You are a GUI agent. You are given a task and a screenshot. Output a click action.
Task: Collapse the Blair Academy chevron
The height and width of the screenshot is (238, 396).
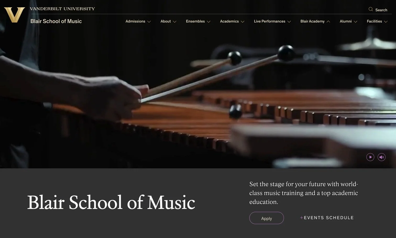tap(328, 21)
